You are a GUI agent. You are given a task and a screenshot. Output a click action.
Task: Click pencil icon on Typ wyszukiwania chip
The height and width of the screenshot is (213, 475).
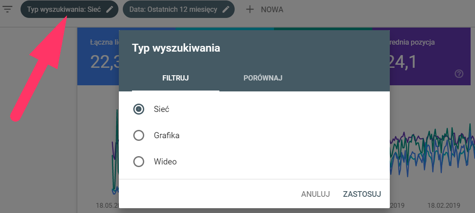111,10
